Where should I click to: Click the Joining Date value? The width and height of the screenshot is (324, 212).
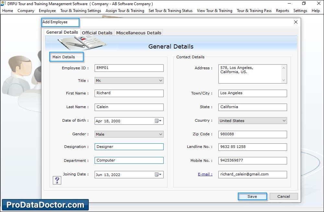point(108,175)
